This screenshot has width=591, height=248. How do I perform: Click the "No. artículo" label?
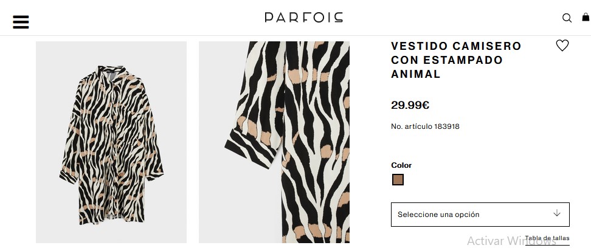pos(411,126)
